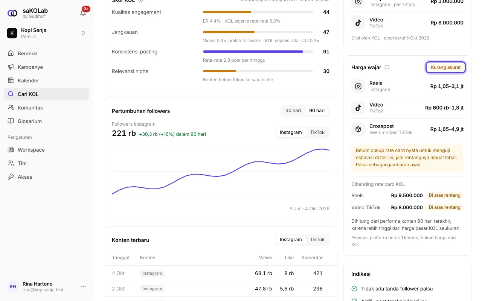Screen dimensions: 482x301
Task: Click the Crosspost price Rp 1,65–4,9 jt
Action: 447,129
